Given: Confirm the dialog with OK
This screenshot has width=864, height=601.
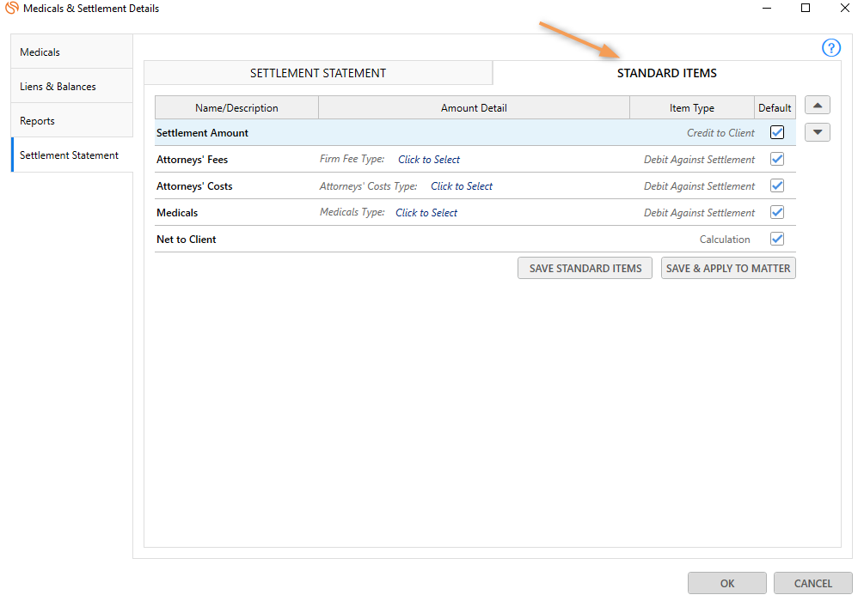Looking at the screenshot, I should (726, 584).
